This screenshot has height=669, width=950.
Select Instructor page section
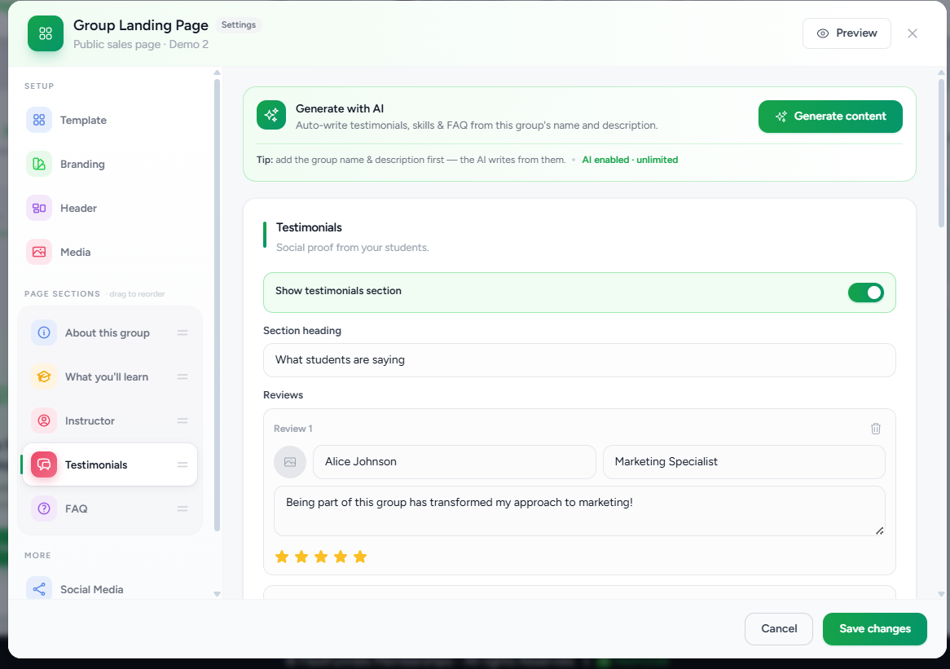110,420
